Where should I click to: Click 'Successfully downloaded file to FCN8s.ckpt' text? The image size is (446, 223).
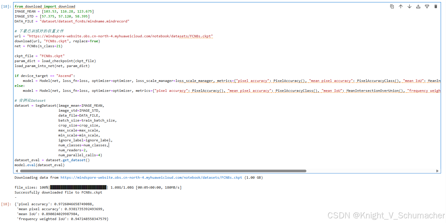point(58,192)
